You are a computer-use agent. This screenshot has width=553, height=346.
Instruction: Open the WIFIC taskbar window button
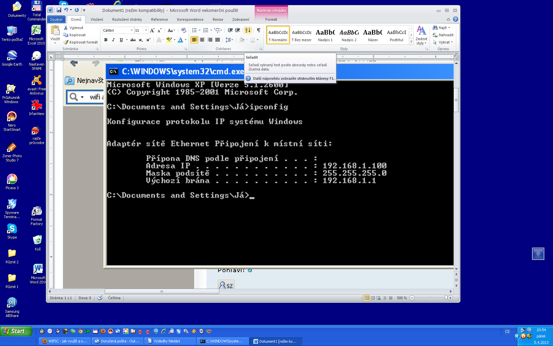click(65, 341)
